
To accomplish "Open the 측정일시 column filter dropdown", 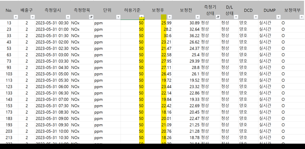I will 68,17.
